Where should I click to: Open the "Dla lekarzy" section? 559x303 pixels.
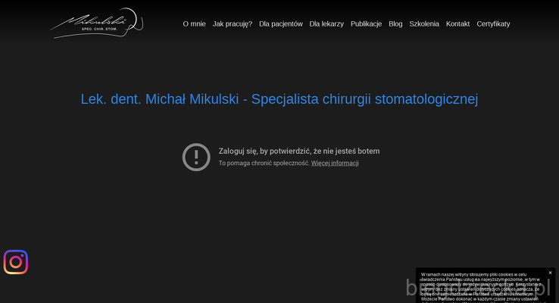tap(326, 23)
